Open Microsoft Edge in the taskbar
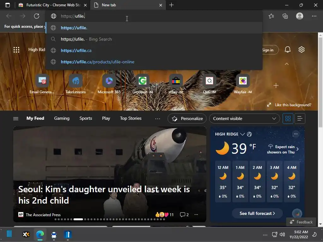 (40, 234)
